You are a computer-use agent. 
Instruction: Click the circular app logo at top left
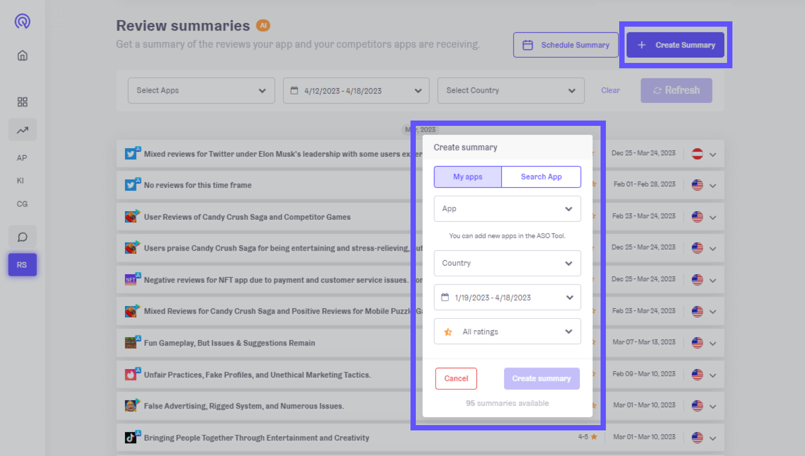click(22, 21)
